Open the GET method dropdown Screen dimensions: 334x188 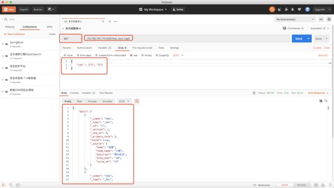(x=71, y=39)
